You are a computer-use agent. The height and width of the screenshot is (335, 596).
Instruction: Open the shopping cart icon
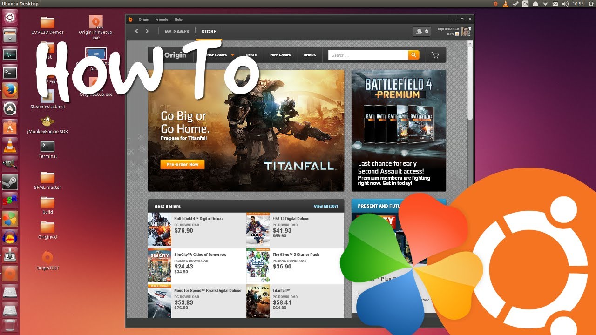[x=435, y=55]
